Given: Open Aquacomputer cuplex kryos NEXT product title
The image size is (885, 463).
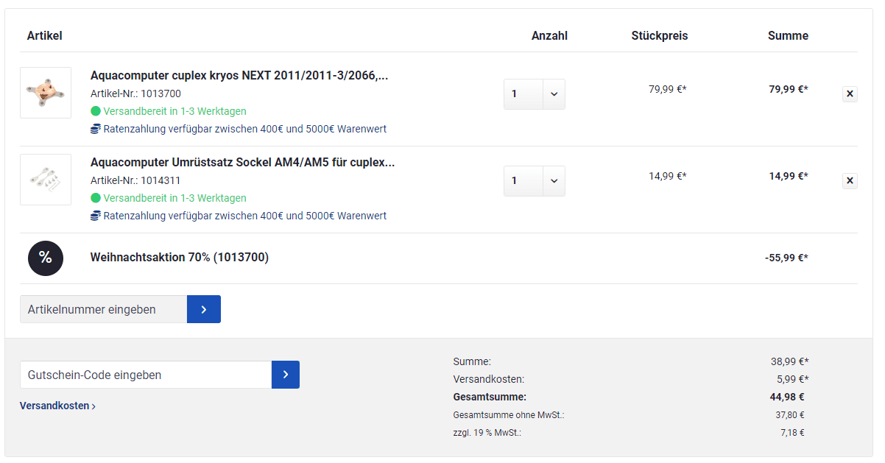Looking at the screenshot, I should coord(239,75).
